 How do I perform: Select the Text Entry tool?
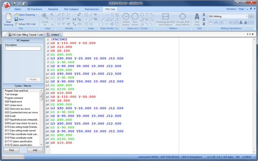pos(197,19)
